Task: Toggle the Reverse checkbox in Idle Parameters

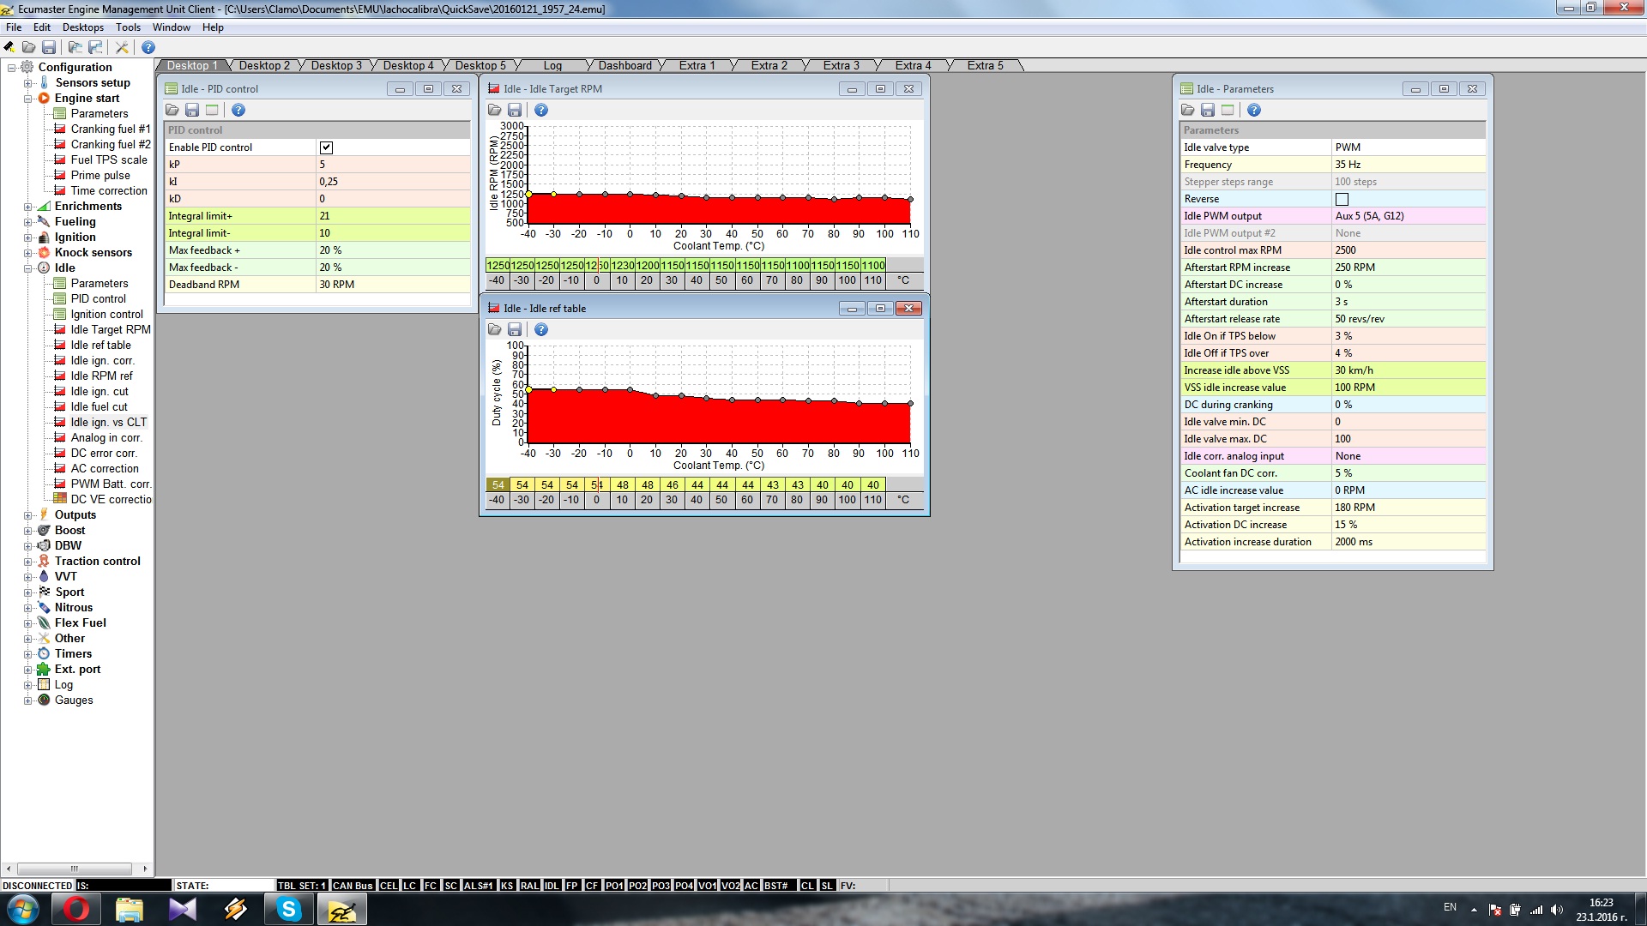Action: click(1342, 199)
